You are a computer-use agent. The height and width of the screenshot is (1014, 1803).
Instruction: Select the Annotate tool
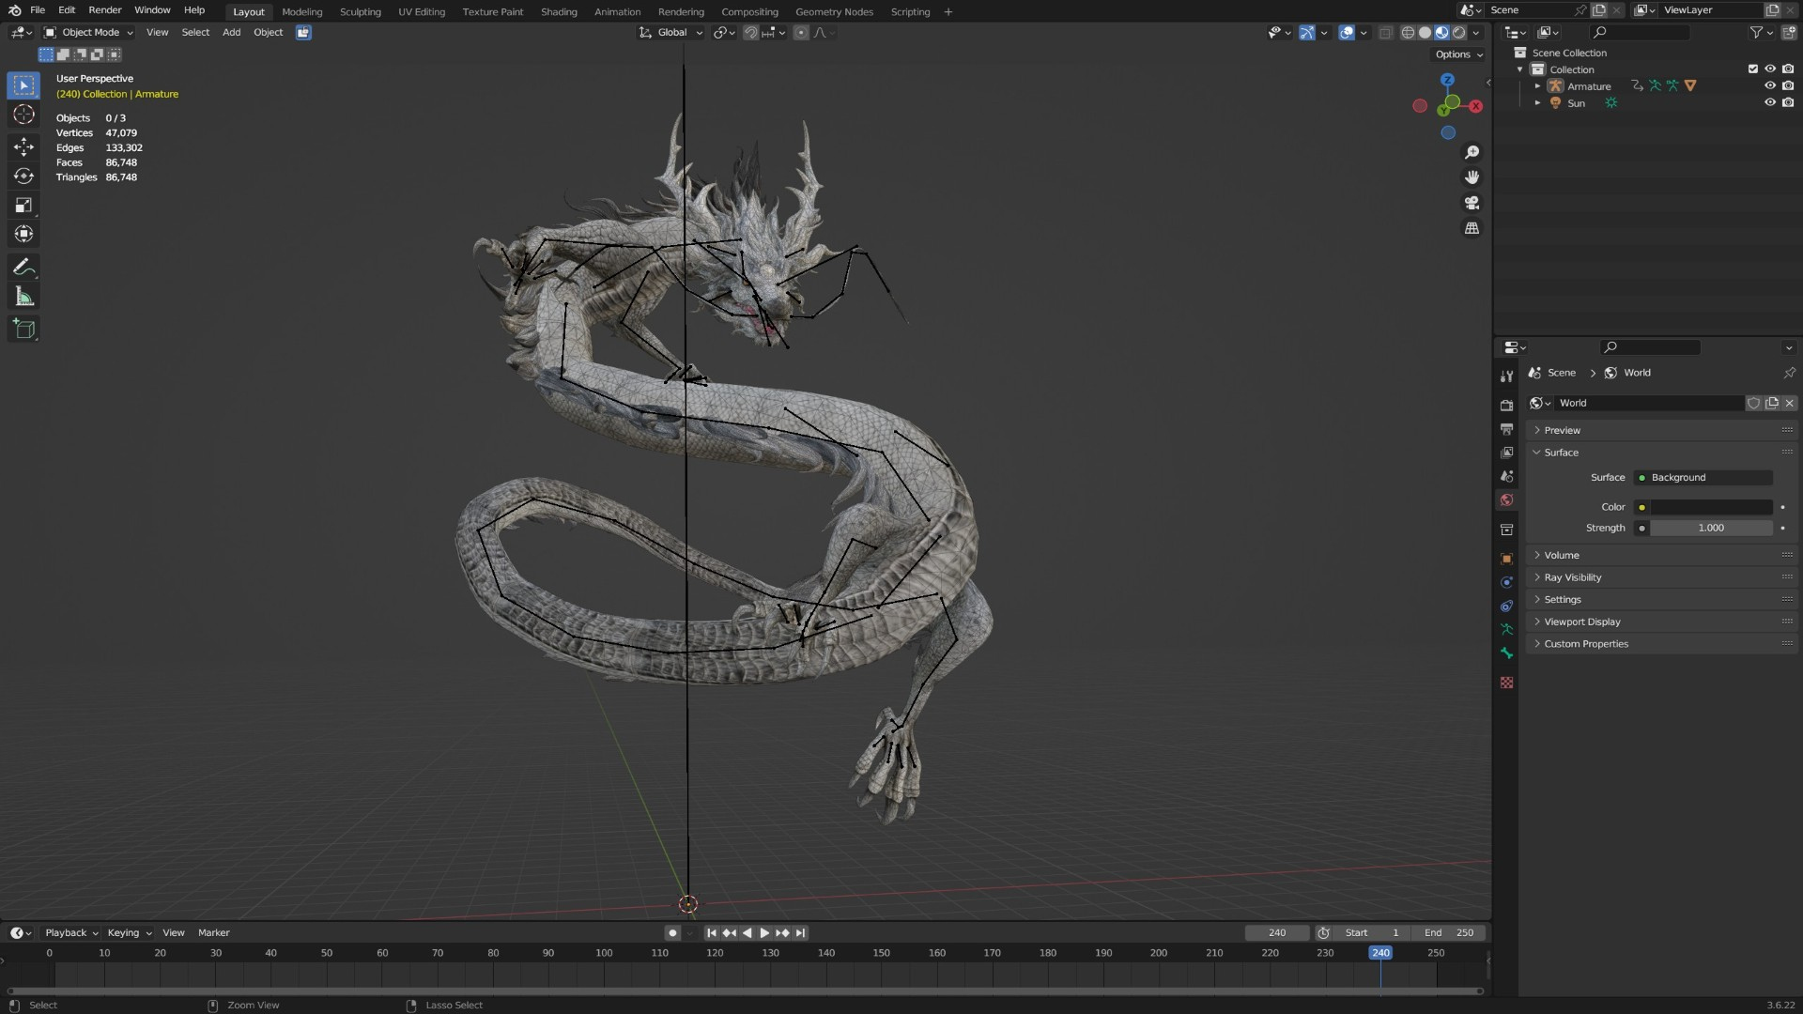pyautogui.click(x=23, y=268)
